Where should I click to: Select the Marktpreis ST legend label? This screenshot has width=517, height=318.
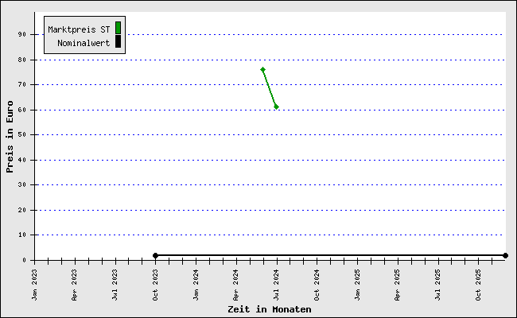pos(79,29)
